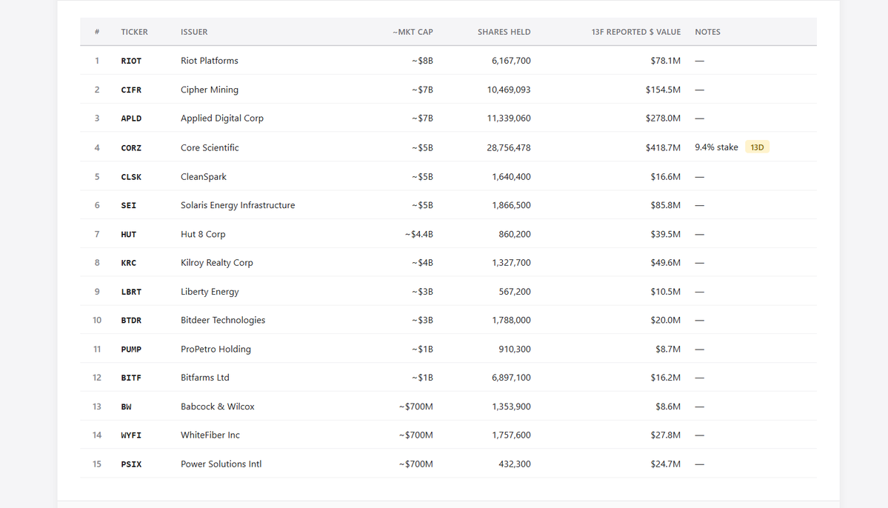Click reported value $49.6M
The height and width of the screenshot is (508, 888).
point(665,263)
